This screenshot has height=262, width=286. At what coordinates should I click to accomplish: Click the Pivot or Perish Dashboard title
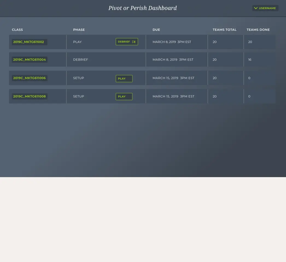(142, 8)
